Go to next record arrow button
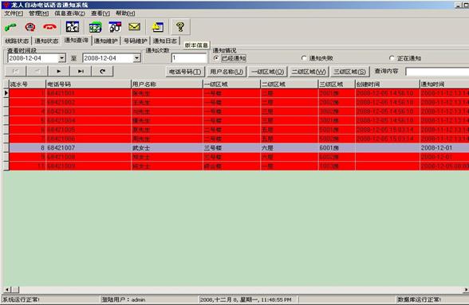The width and height of the screenshot is (469, 305). (59, 71)
